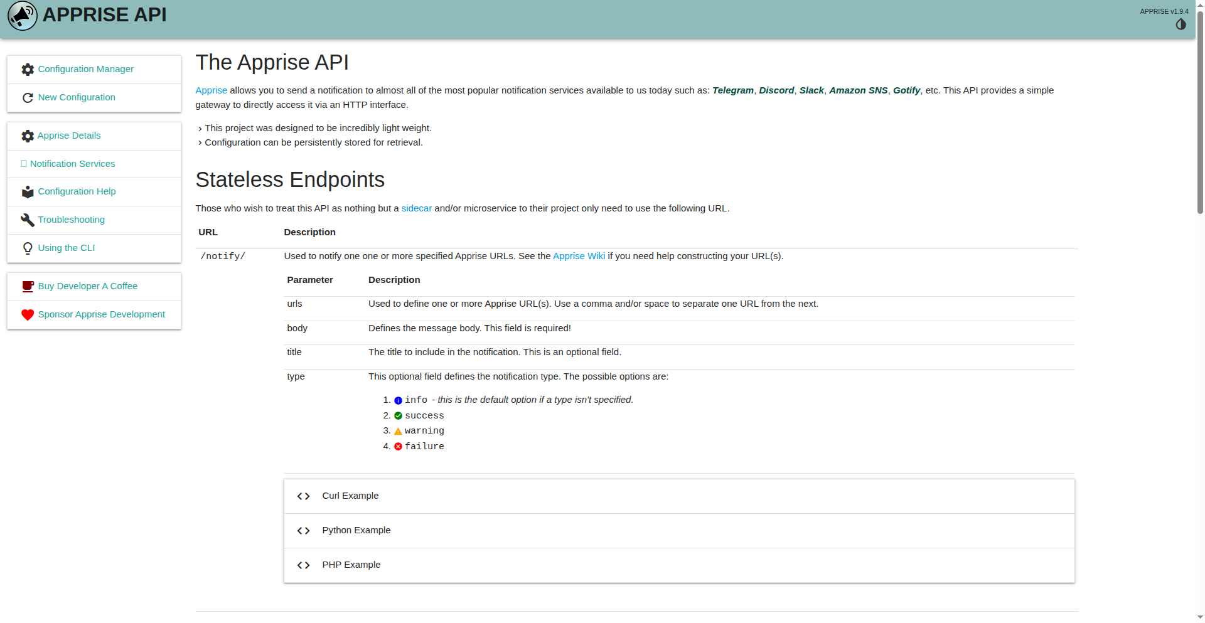Click the Configuration Help book icon
The height and width of the screenshot is (623, 1205).
click(28, 192)
